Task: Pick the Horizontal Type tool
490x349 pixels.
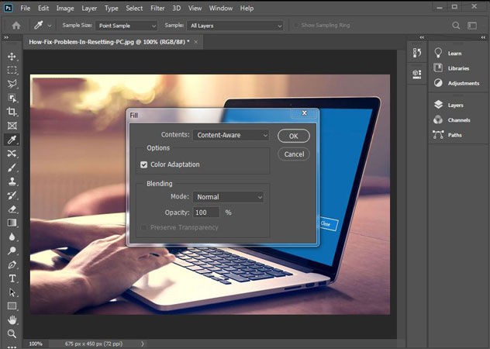Action: [12, 278]
